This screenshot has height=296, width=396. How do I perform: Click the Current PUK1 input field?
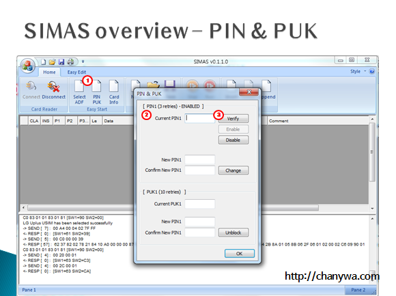[200, 204]
